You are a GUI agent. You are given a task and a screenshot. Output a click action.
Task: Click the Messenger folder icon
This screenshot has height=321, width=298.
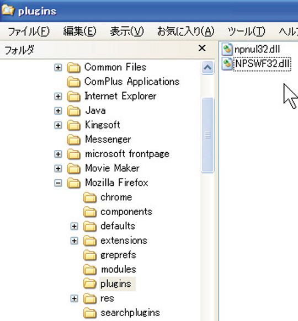click(73, 140)
